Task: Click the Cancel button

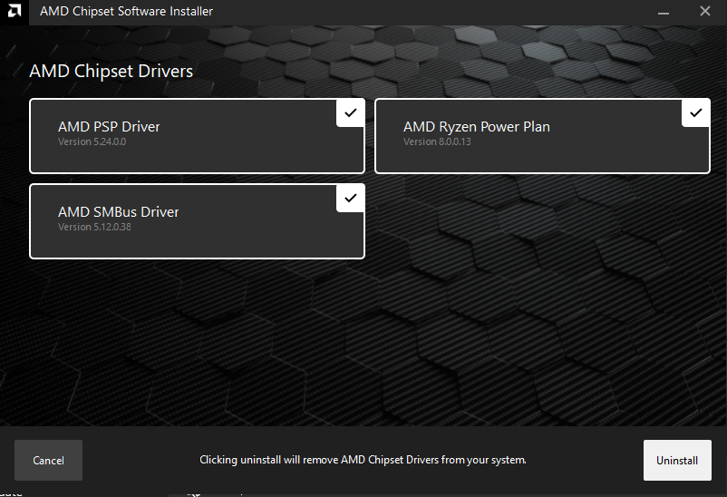Action: pyautogui.click(x=48, y=461)
